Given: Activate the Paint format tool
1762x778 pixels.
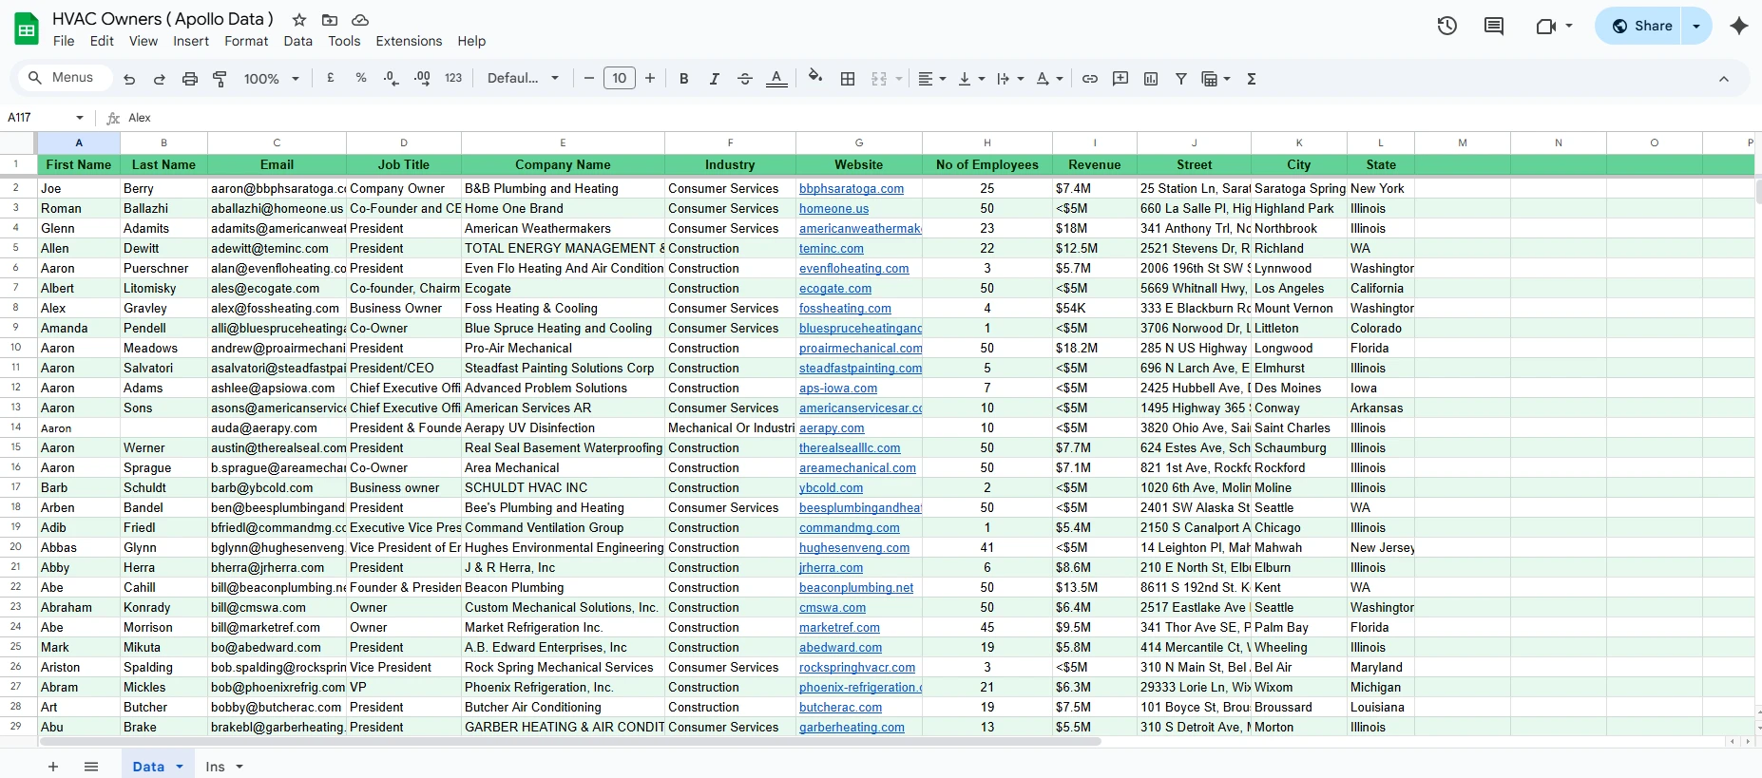Looking at the screenshot, I should [x=220, y=79].
